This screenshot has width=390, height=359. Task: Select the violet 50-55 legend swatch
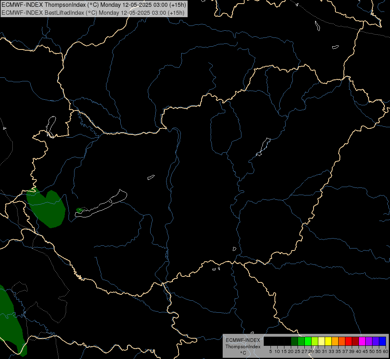point(376,341)
